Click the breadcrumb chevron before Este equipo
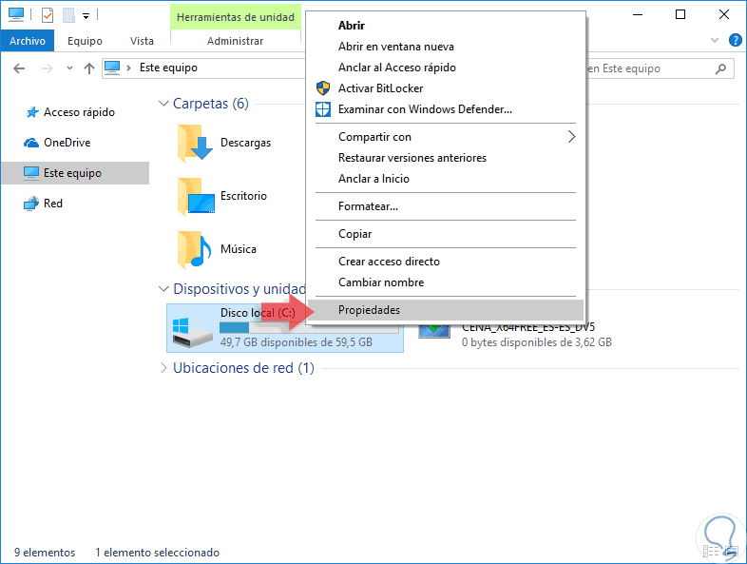 pos(128,68)
